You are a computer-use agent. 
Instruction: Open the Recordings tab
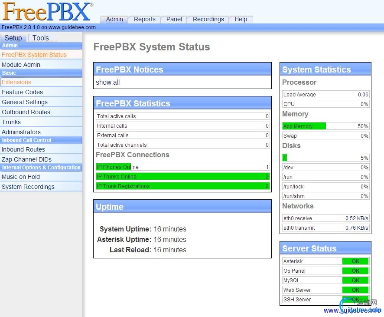(x=208, y=19)
